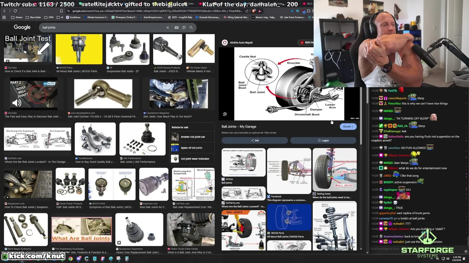Click the volume icon in the system tray

pyautogui.click(x=448, y=259)
